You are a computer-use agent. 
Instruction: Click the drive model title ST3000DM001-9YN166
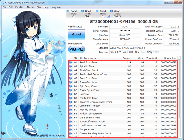[x=113, y=22]
